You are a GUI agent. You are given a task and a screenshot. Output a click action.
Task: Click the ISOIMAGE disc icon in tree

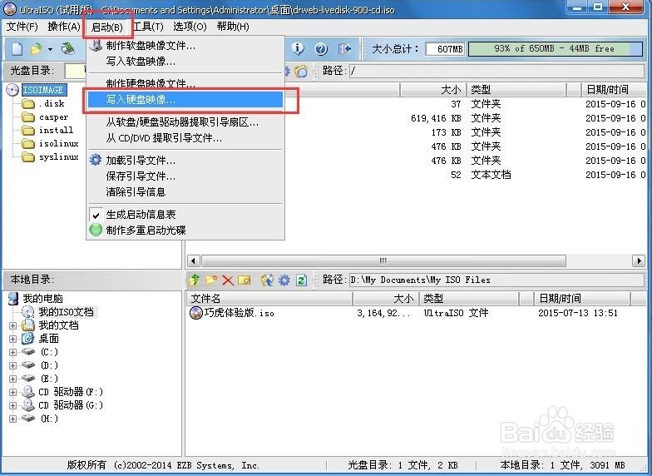coord(13,90)
